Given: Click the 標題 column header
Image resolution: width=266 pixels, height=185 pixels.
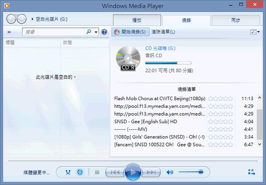Looking at the screenshot, I should coord(10,42).
